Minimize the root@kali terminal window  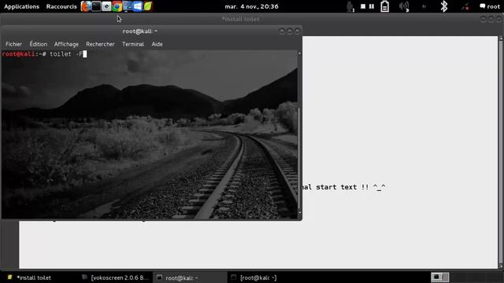[282, 31]
